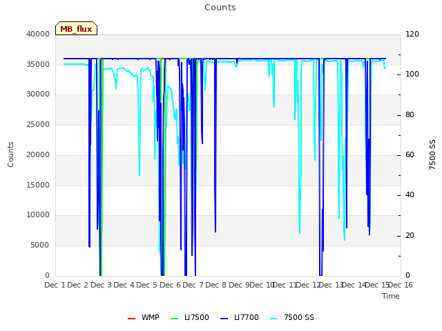
Task: Click the red WMP legend swatch
Action: coord(131,319)
